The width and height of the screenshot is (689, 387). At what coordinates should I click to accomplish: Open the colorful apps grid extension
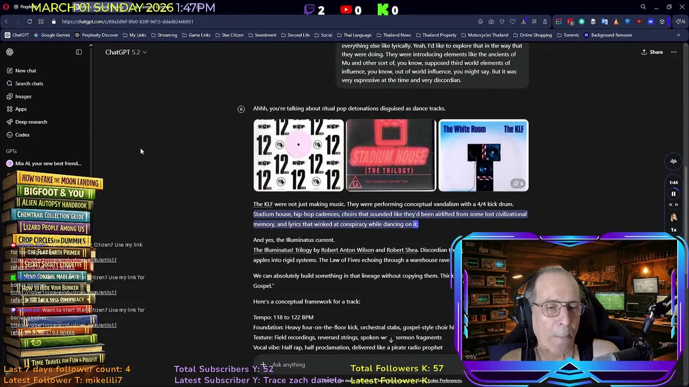pyautogui.click(x=559, y=21)
